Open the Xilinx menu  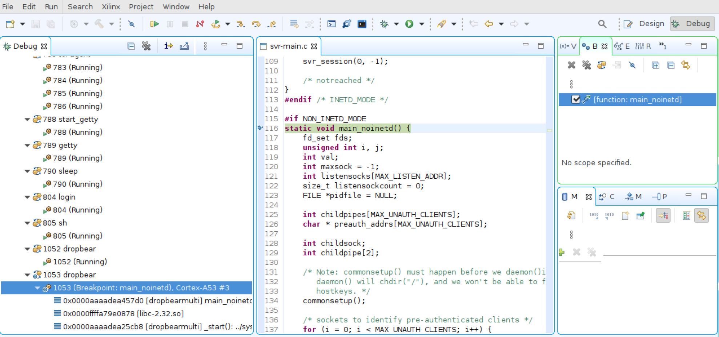click(111, 7)
